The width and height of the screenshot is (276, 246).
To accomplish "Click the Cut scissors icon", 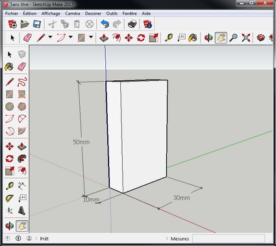I will pyautogui.click(x=52, y=24).
